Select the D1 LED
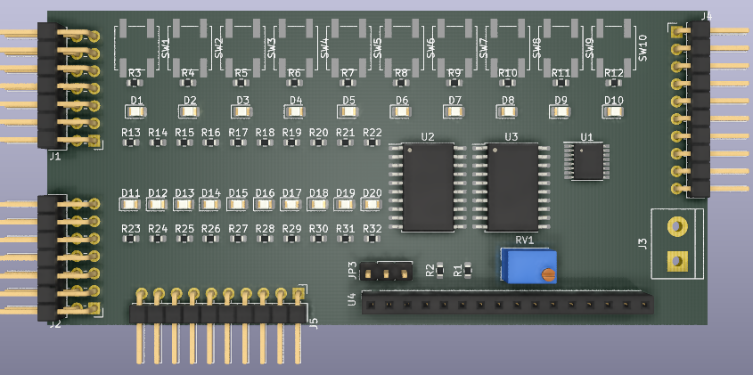Viewport: 753px width, 375px height. coord(135,112)
